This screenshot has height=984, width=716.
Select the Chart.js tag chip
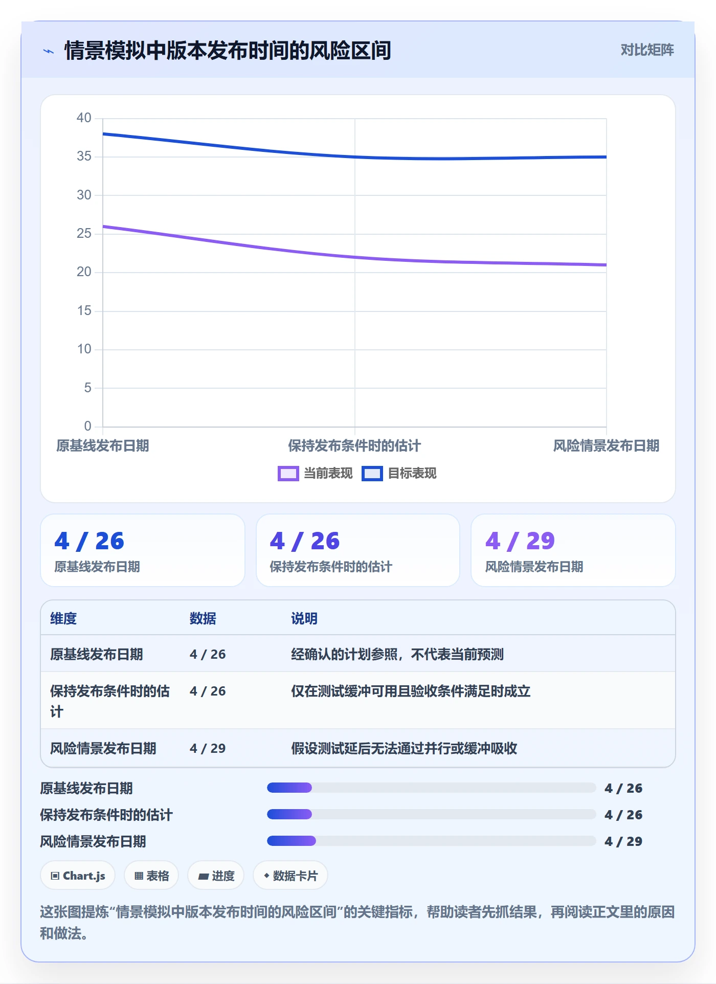pyautogui.click(x=78, y=876)
